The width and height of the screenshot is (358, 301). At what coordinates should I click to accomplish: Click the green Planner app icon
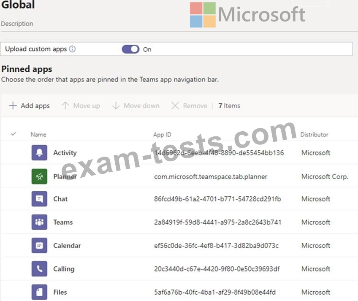click(39, 176)
